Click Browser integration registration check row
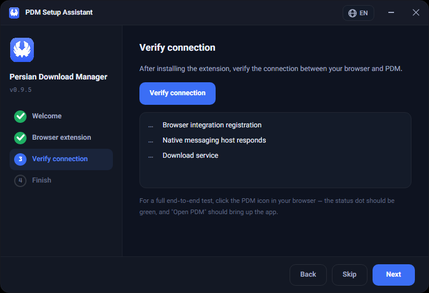The image size is (429, 293). coord(275,125)
